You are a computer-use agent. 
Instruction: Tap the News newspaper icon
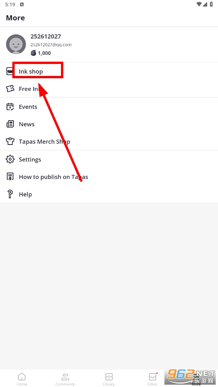(10, 124)
